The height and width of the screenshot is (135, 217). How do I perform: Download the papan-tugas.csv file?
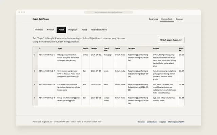[171, 40]
